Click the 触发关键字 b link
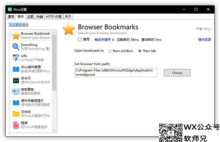 (105, 40)
